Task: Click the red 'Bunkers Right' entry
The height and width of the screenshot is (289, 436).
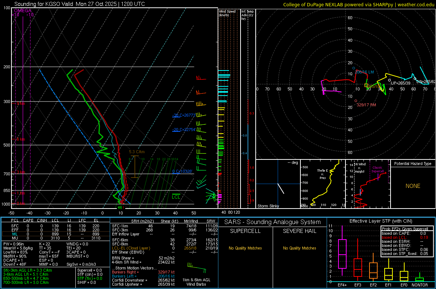Action: (x=143, y=272)
